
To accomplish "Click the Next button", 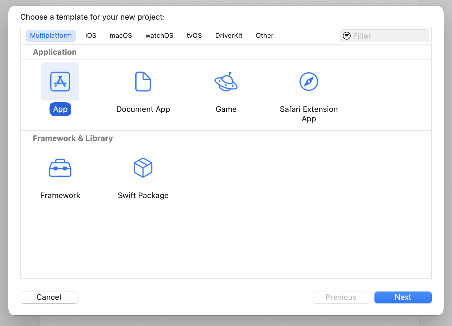I will click(403, 297).
